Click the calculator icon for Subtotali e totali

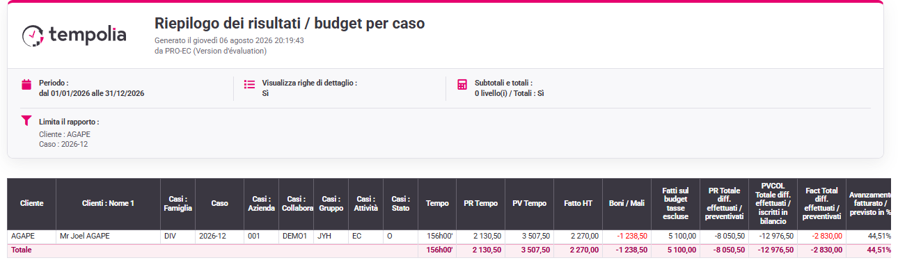click(x=462, y=84)
